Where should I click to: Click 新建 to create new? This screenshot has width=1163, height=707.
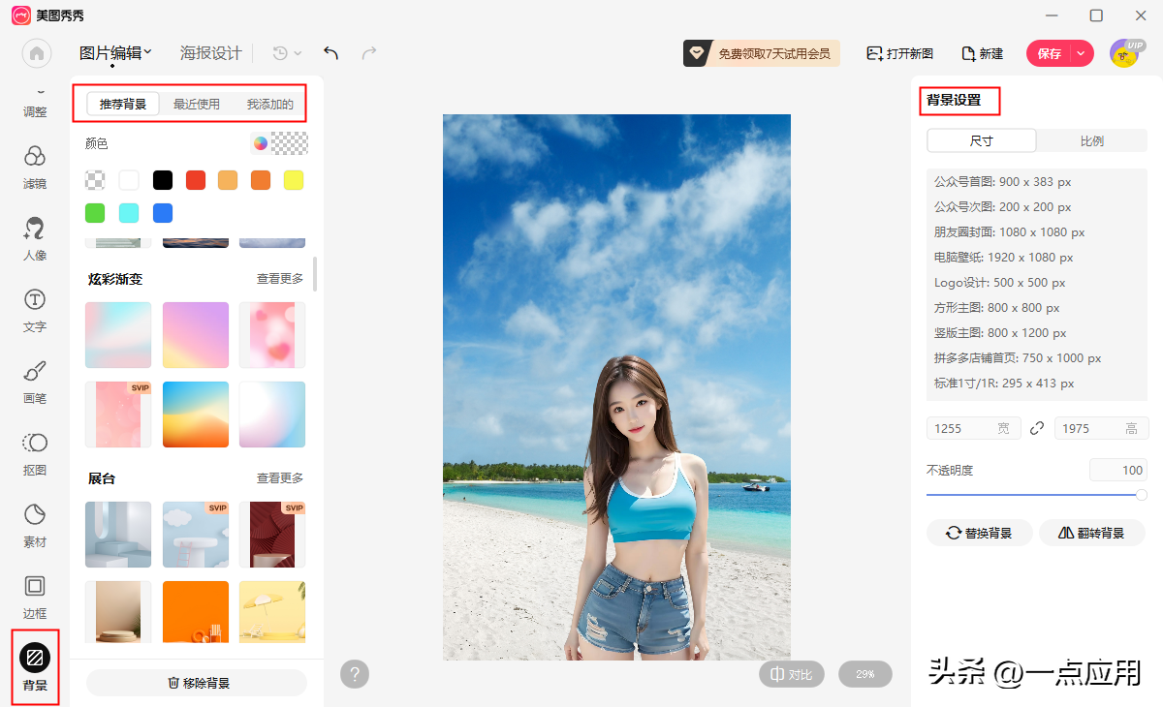983,53
